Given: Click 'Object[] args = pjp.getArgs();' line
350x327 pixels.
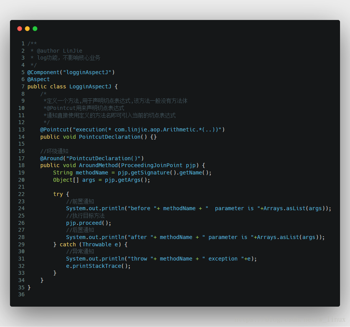Looking at the screenshot, I should click(x=102, y=180).
